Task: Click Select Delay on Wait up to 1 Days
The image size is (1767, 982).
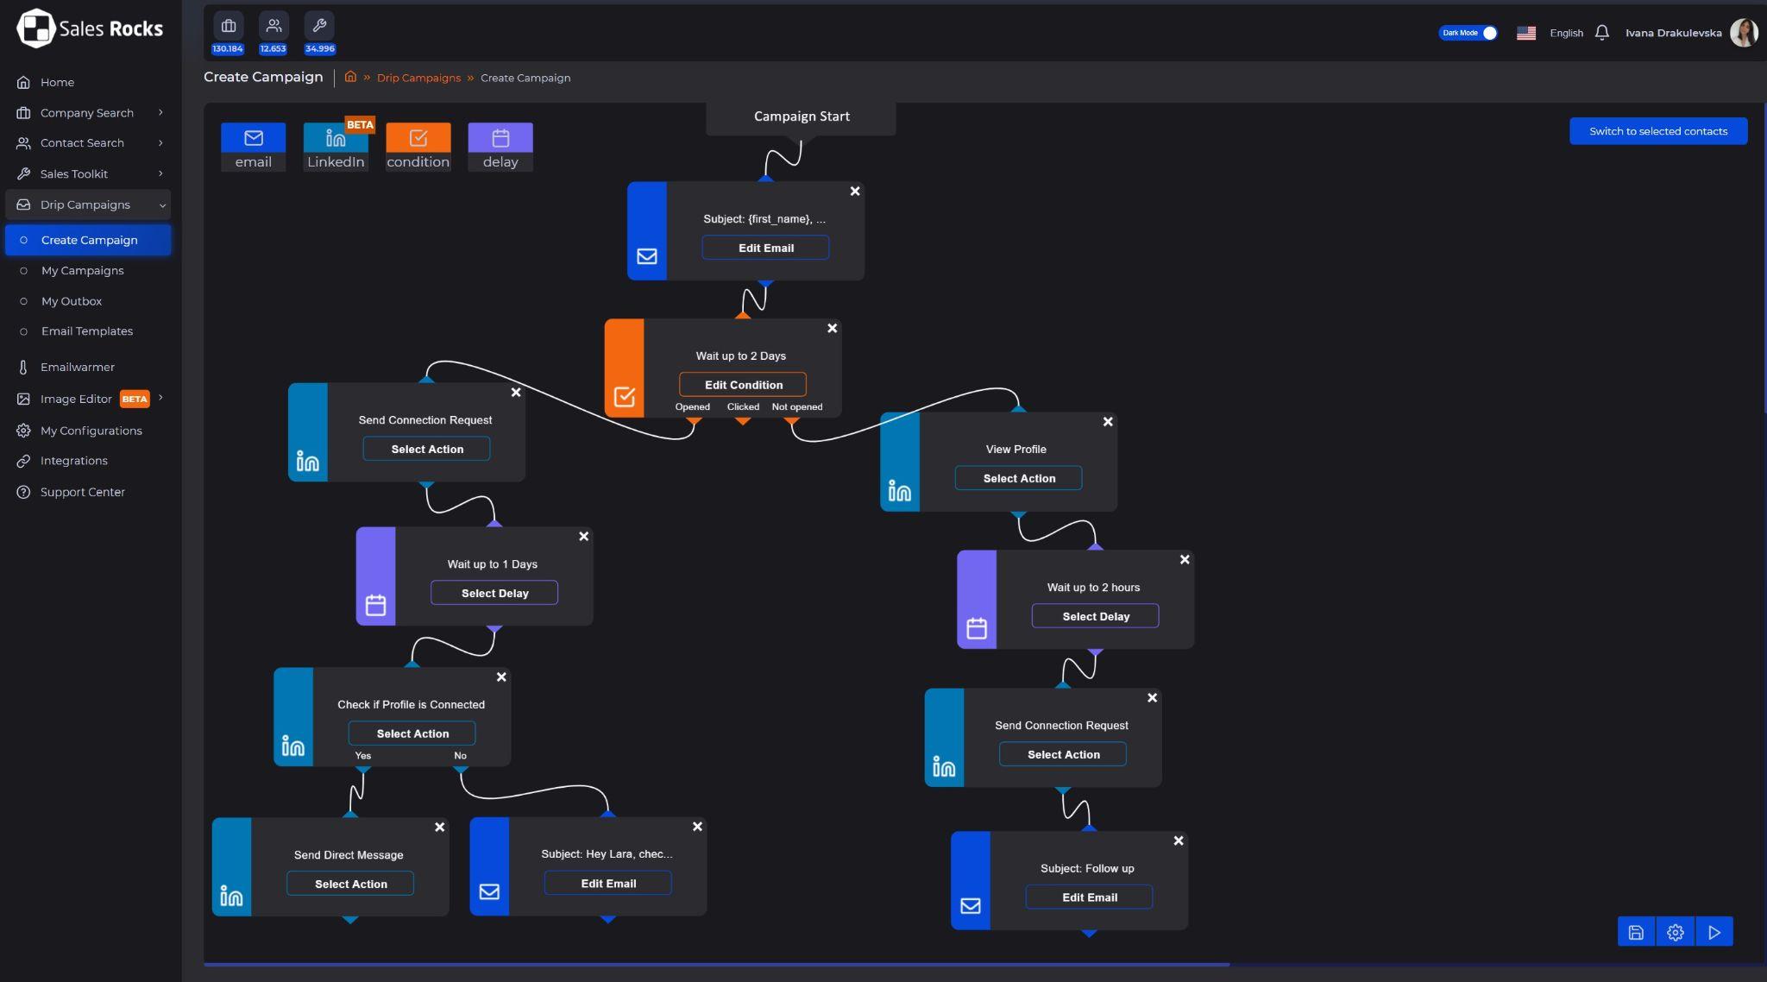Action: pos(494,593)
